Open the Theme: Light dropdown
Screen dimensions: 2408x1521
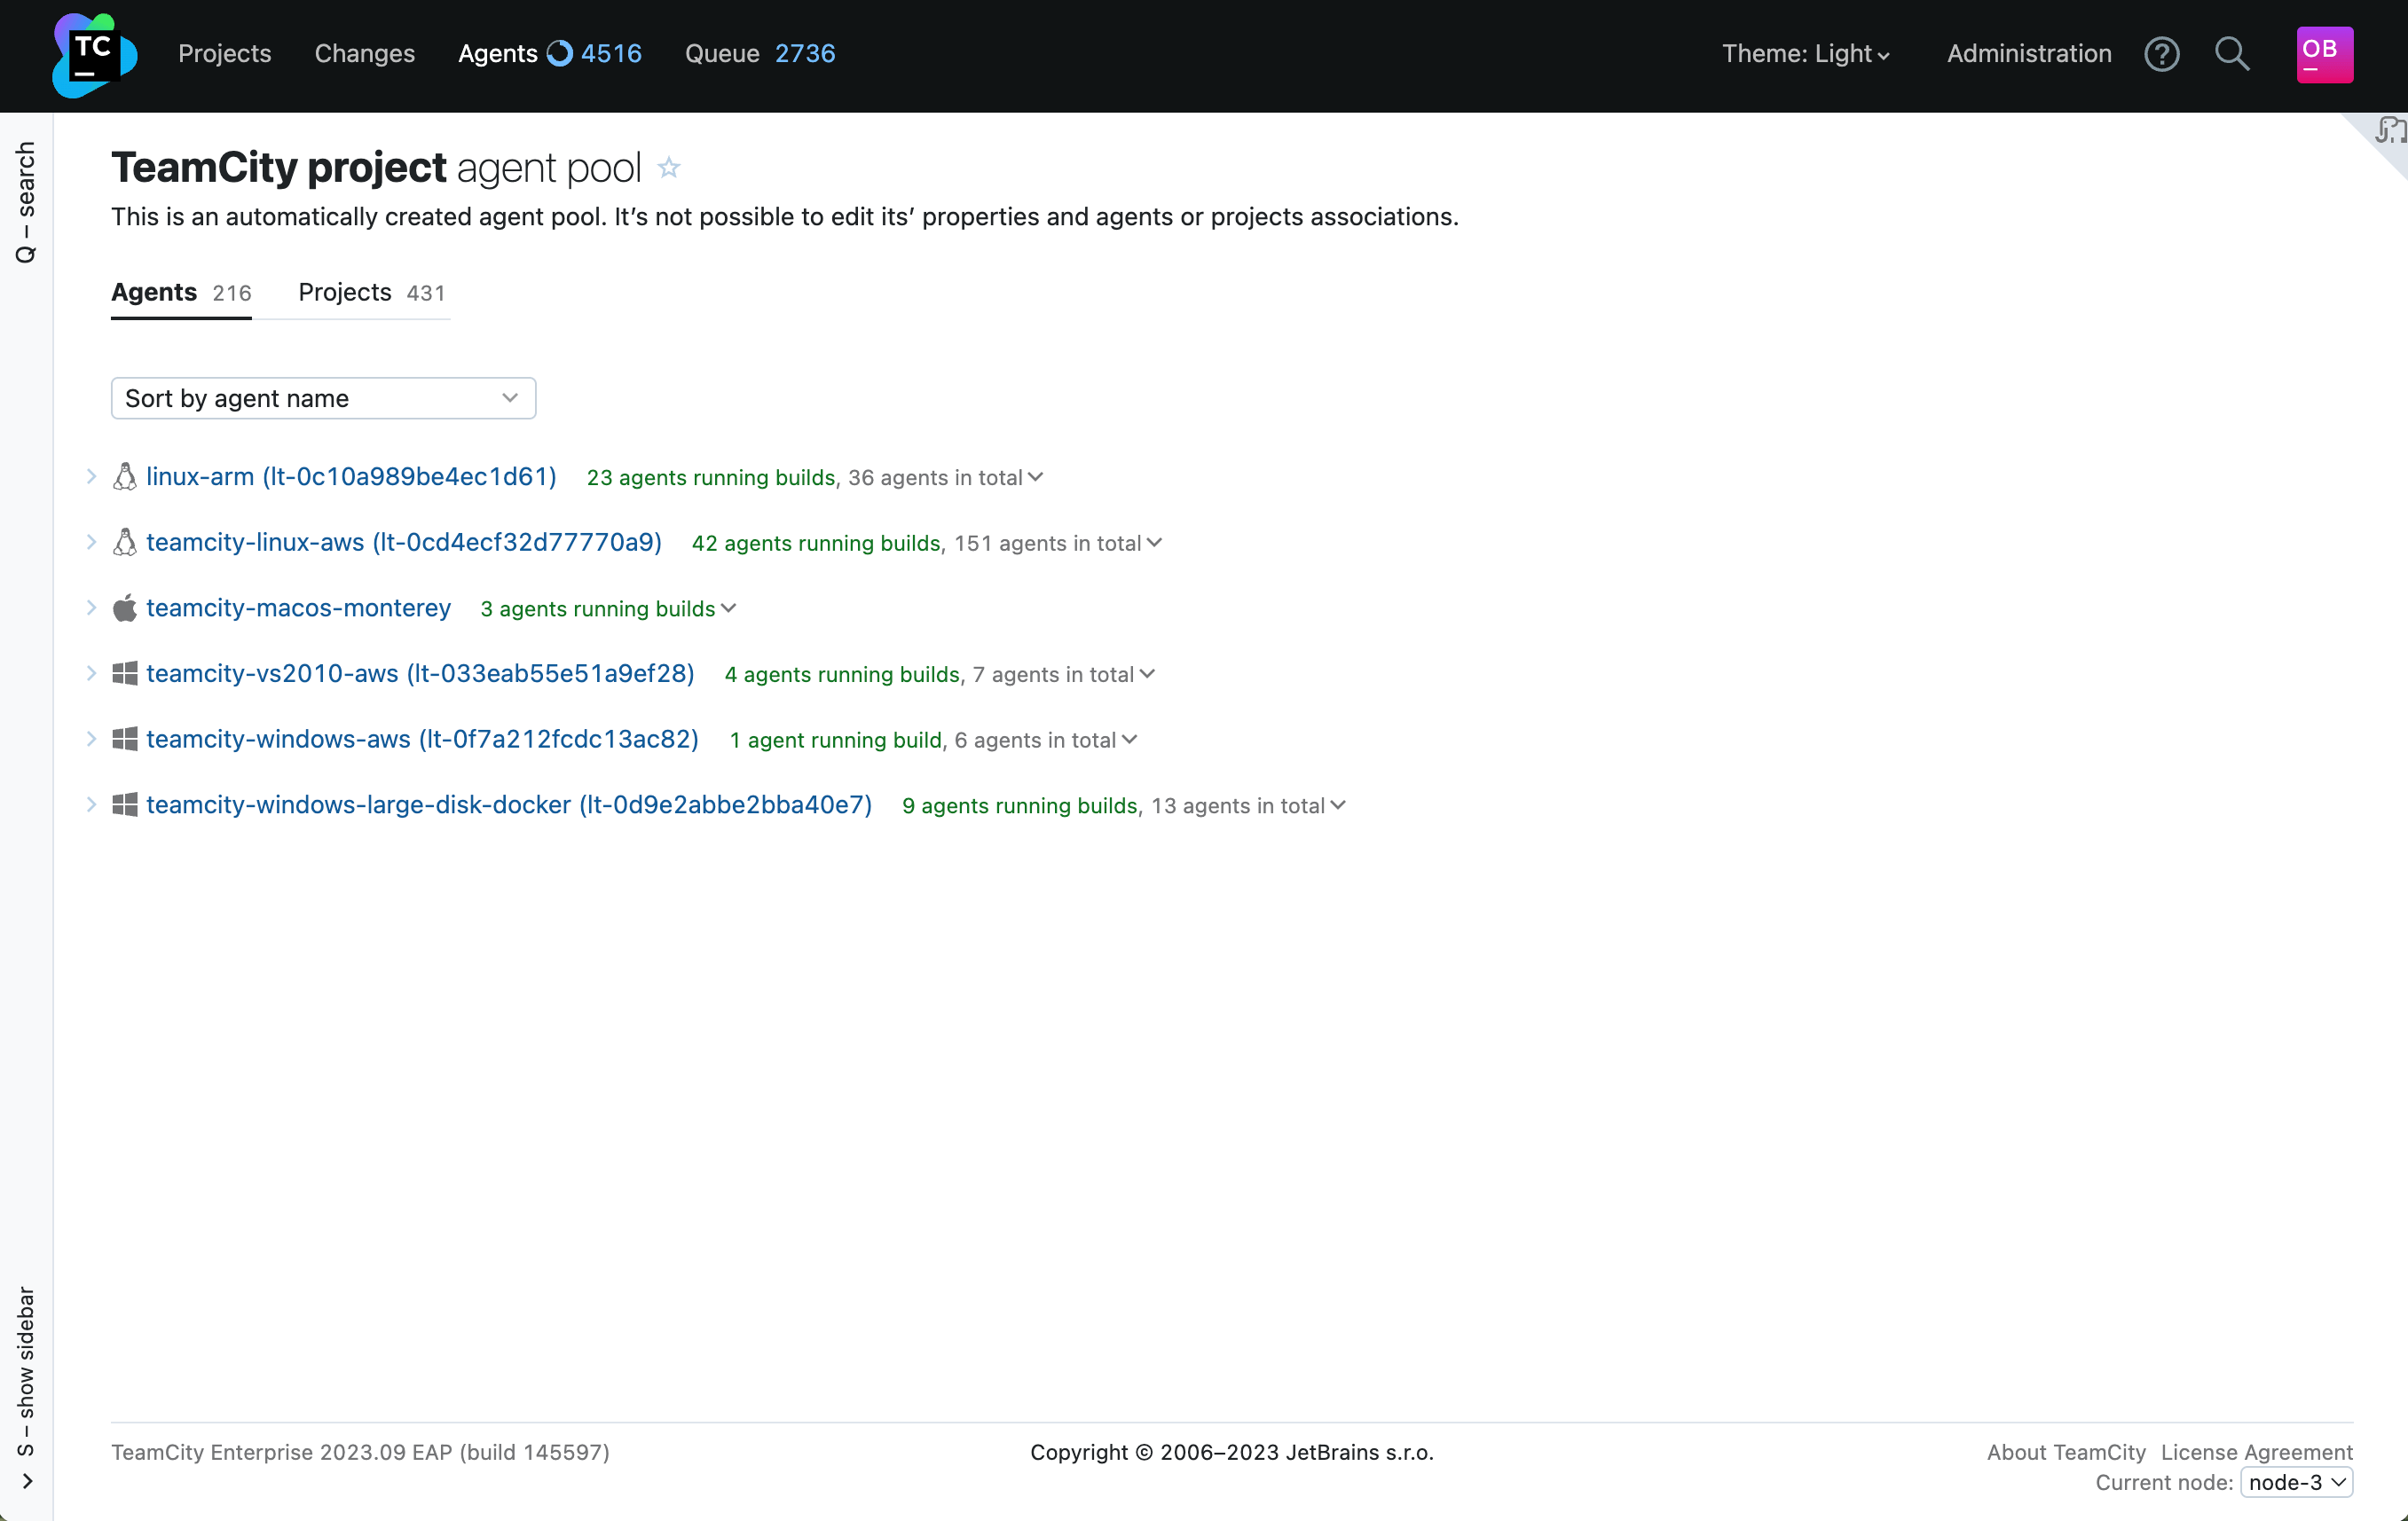point(1805,54)
